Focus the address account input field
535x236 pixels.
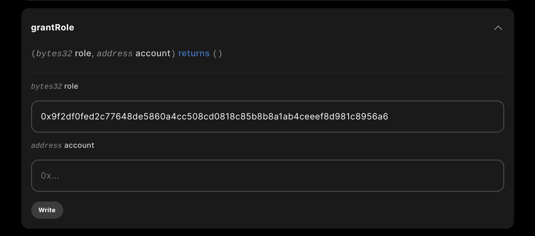click(267, 176)
